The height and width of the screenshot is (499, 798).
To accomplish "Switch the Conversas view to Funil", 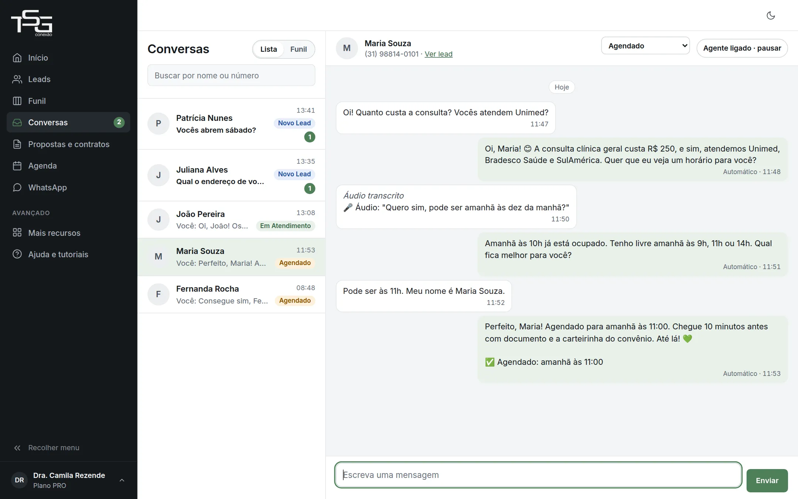I will (299, 49).
